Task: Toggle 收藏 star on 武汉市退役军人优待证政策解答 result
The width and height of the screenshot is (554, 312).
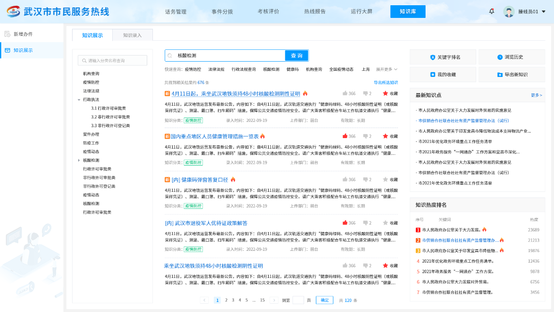Action: point(385,223)
